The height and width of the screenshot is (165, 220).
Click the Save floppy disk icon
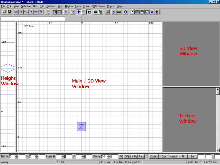pyautogui.click(x=9, y=12)
